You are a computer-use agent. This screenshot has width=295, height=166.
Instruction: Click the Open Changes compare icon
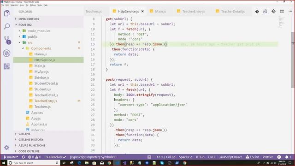click(x=265, y=12)
